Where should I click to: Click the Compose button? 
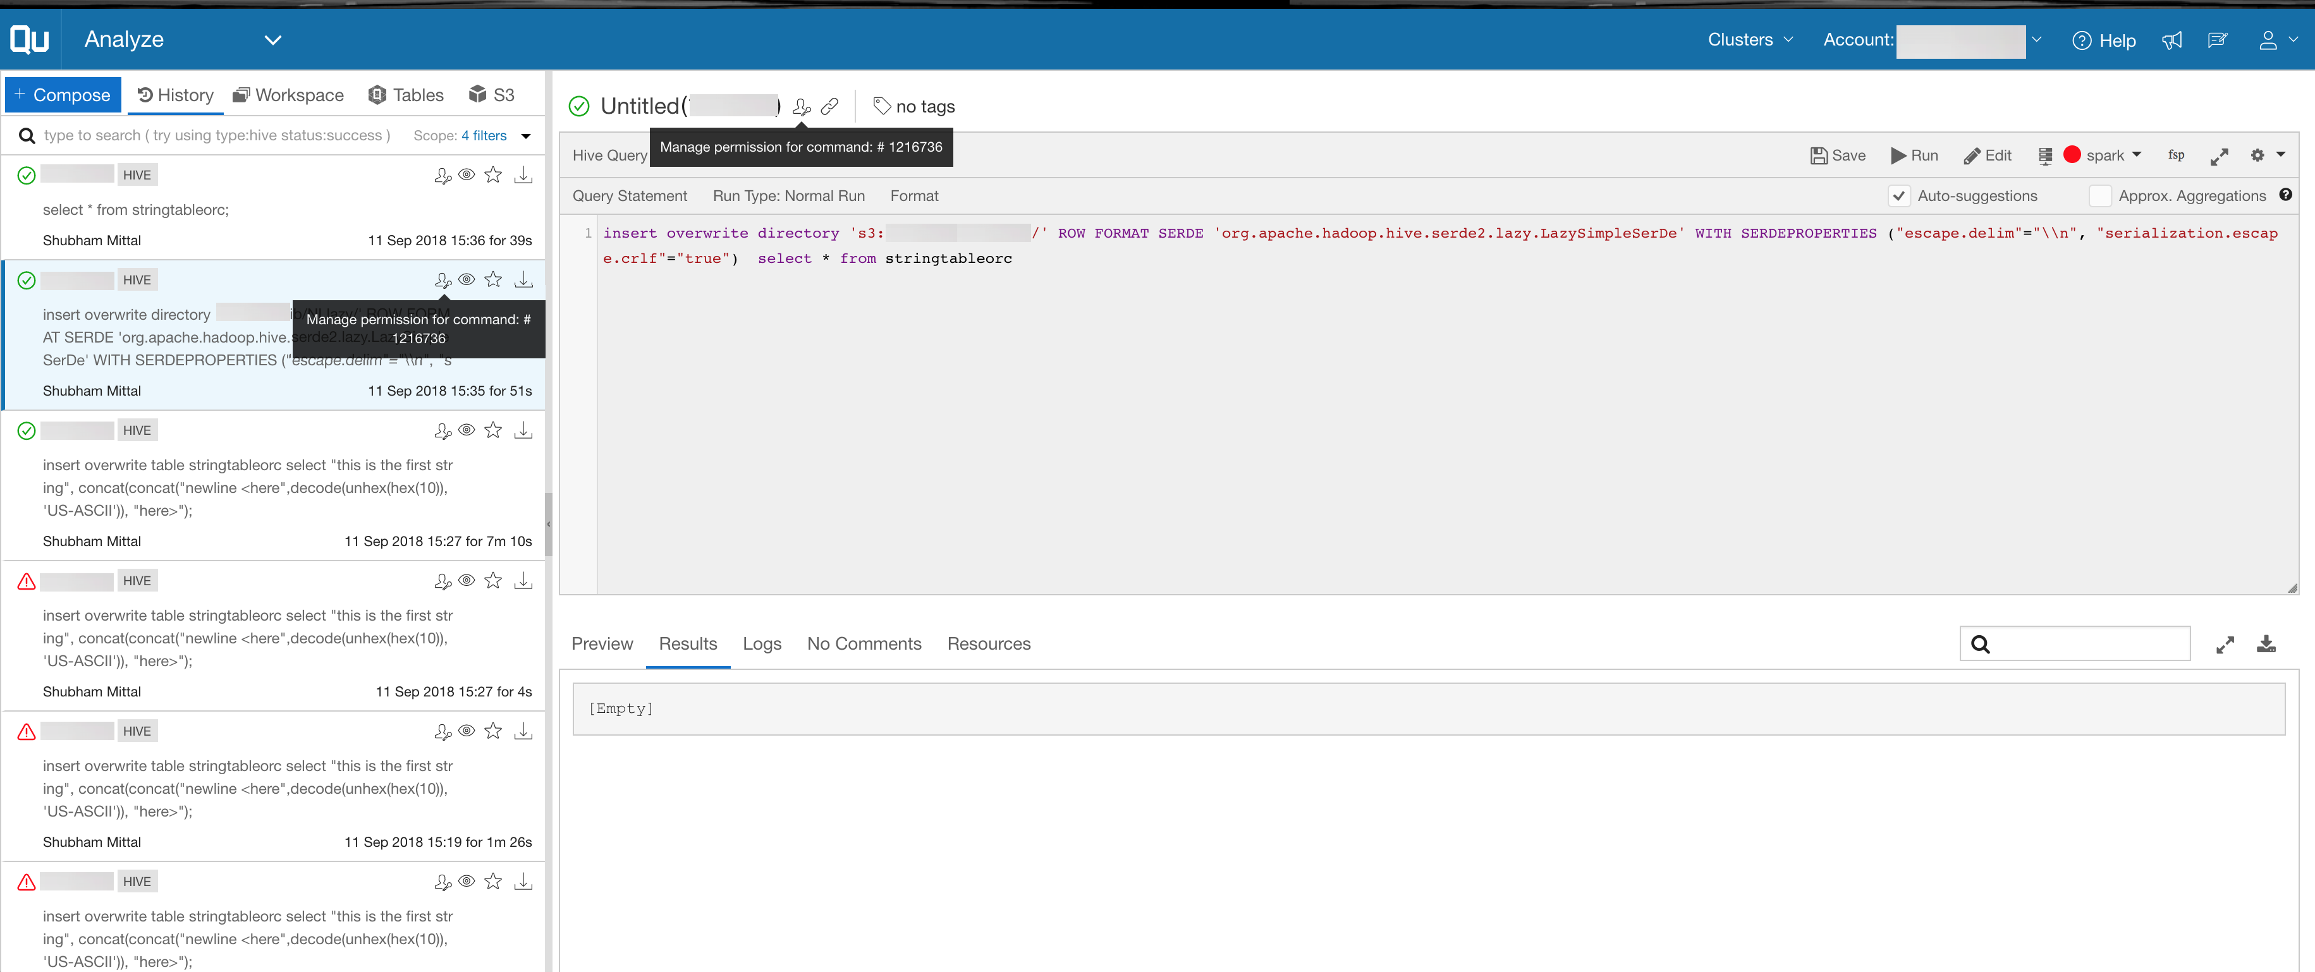[x=63, y=95]
